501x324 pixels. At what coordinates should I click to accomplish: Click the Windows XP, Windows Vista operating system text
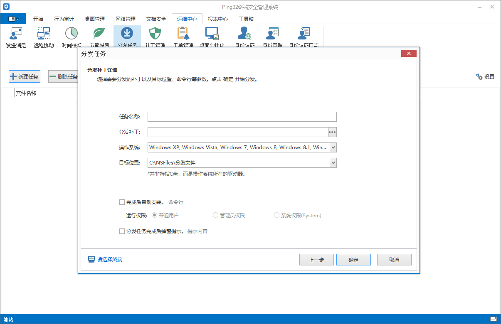tap(238, 147)
